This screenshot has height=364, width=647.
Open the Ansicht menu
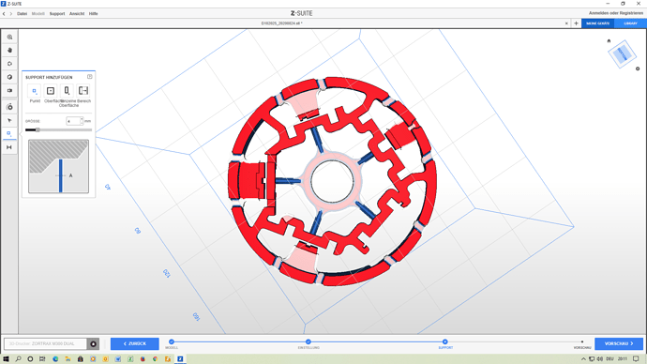[x=77, y=14]
